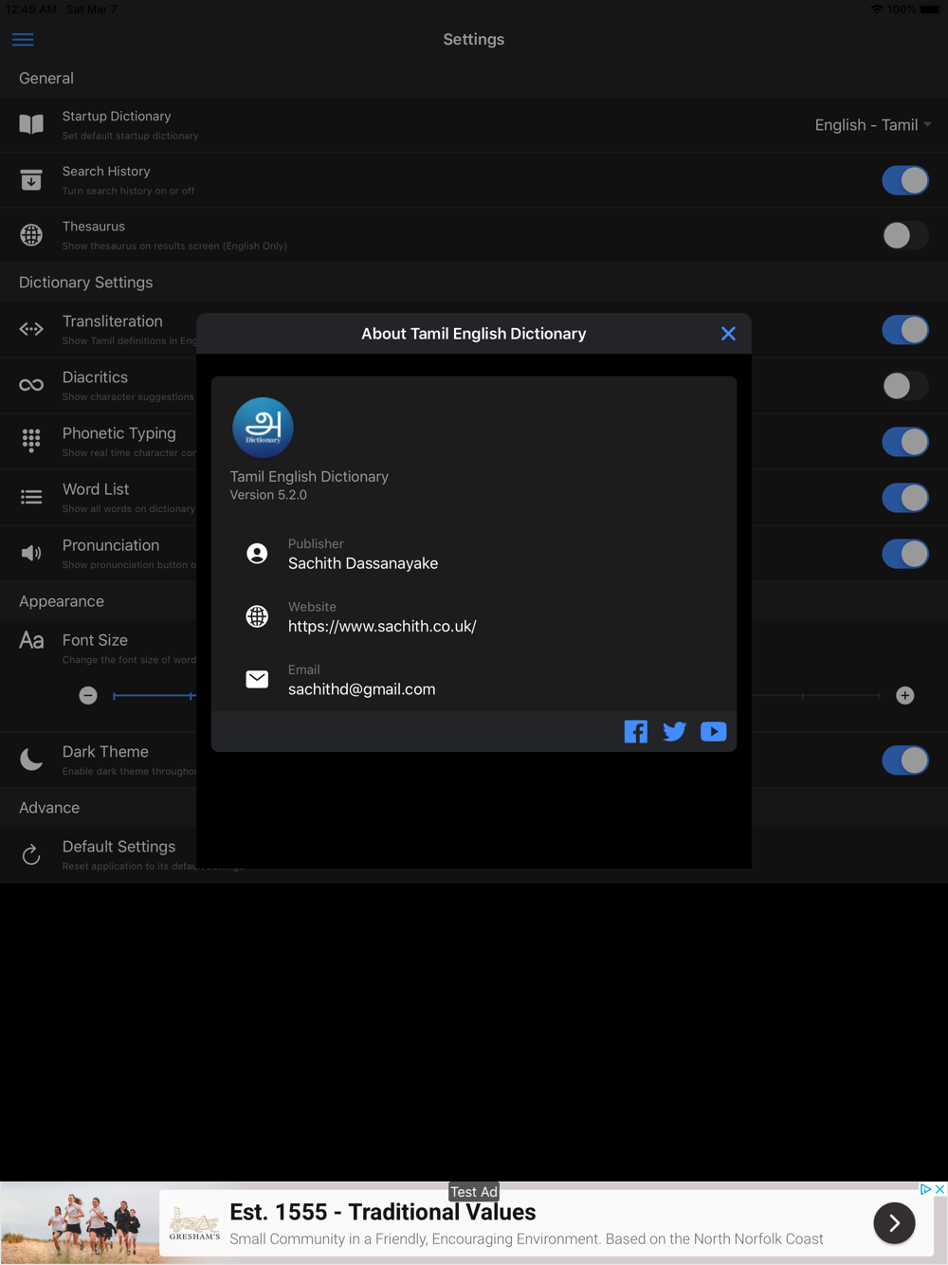Image resolution: width=948 pixels, height=1265 pixels.
Task: Click publisher name Sachith Dassanayake
Action: tap(363, 563)
